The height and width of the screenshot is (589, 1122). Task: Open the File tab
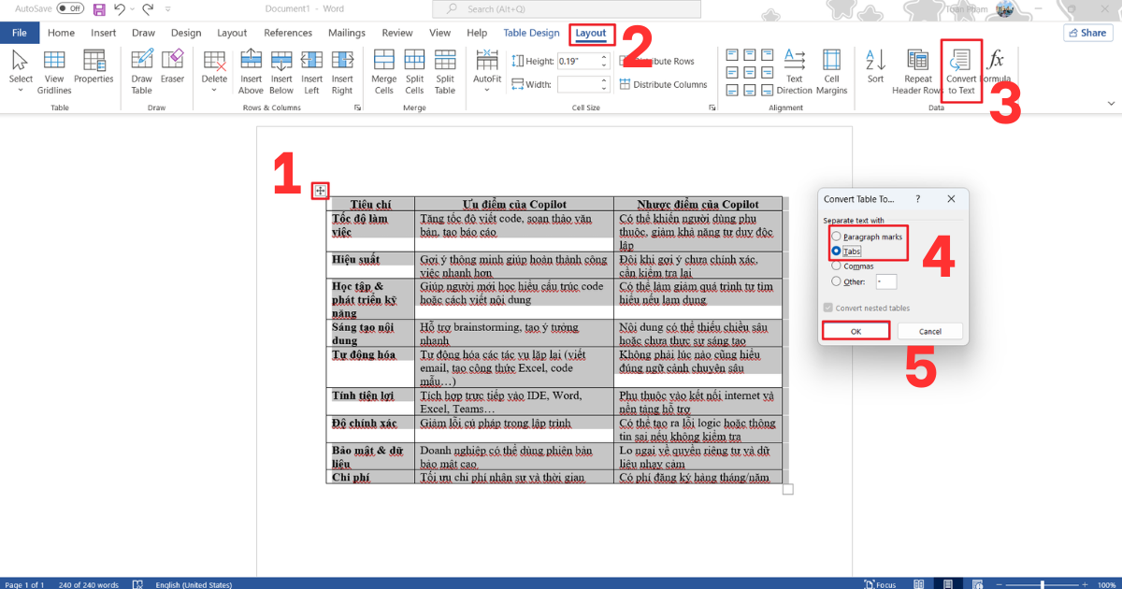18,33
